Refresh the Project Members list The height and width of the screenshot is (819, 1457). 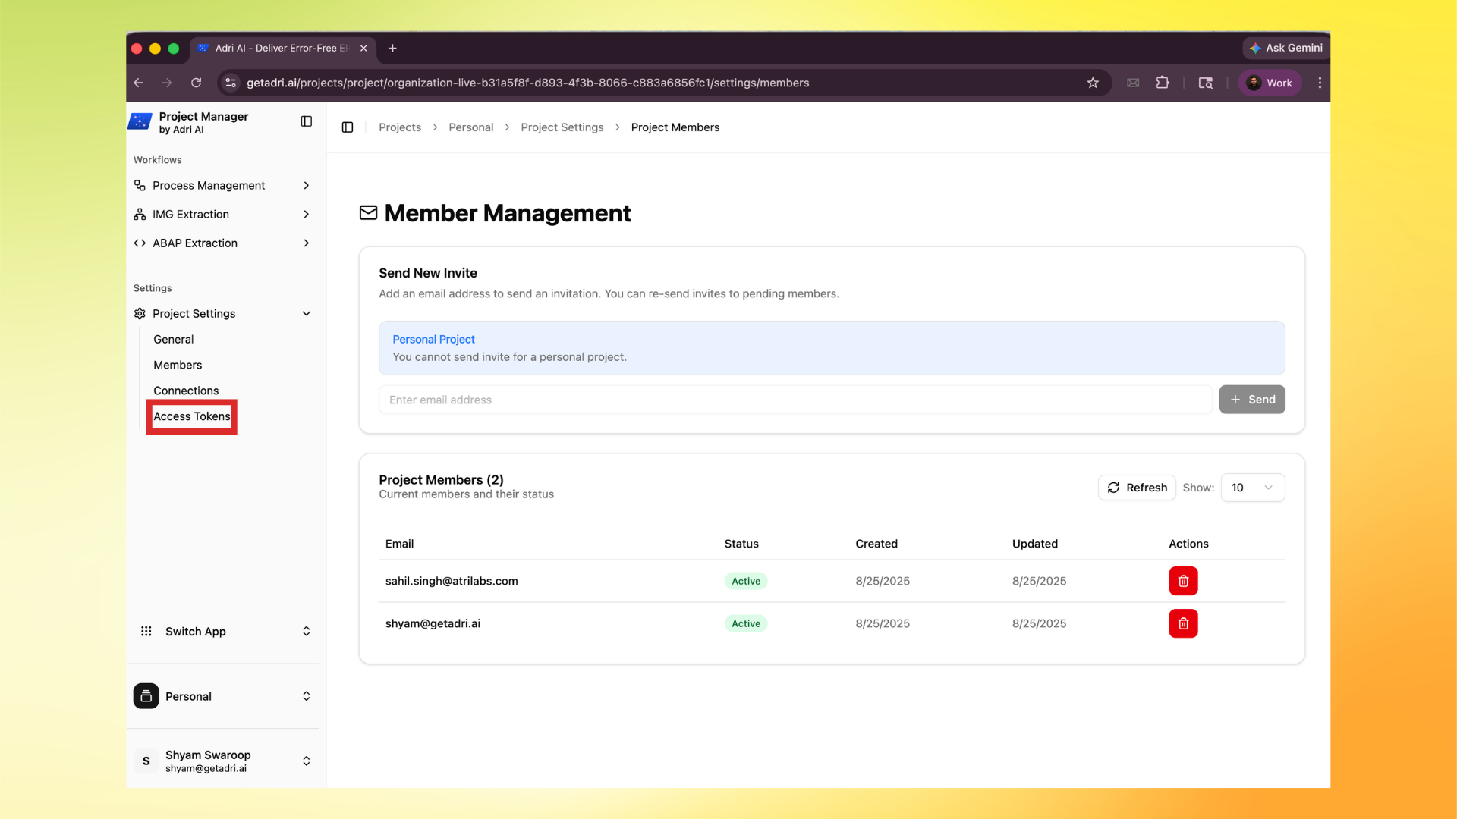[1136, 488]
